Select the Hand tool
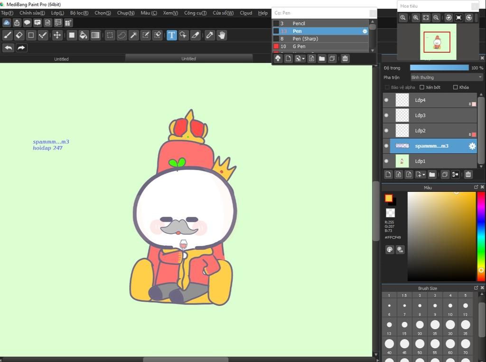Viewport: 486px width, 362px height. click(222, 35)
